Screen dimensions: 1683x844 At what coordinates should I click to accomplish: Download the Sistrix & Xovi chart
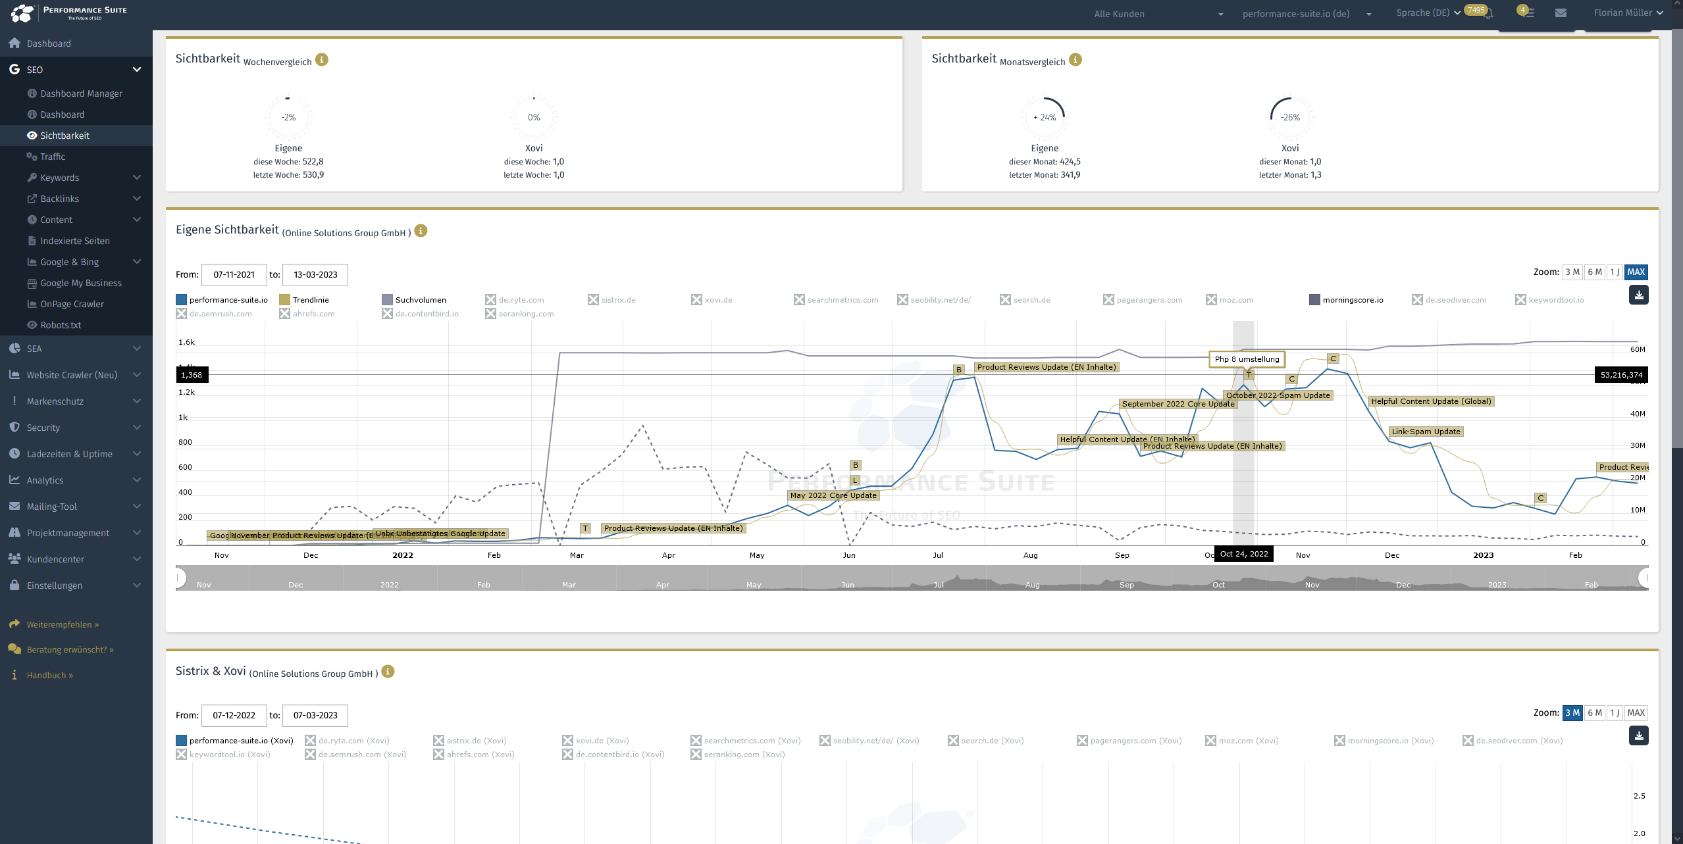1638,736
